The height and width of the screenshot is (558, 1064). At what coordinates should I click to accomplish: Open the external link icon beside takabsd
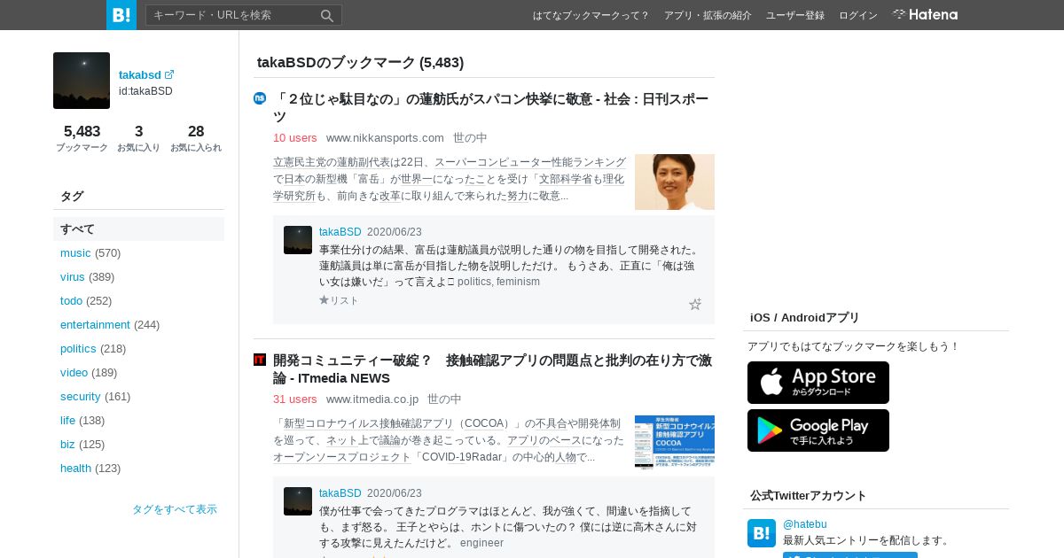(x=169, y=74)
